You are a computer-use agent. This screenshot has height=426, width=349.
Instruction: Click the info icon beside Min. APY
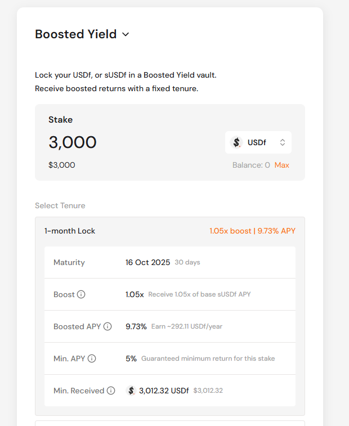pyautogui.click(x=92, y=358)
